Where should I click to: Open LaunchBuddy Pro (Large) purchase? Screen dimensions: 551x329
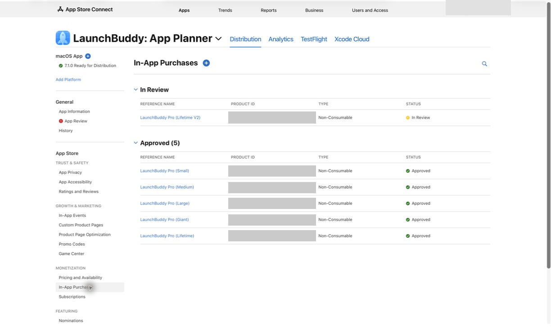[165, 203]
